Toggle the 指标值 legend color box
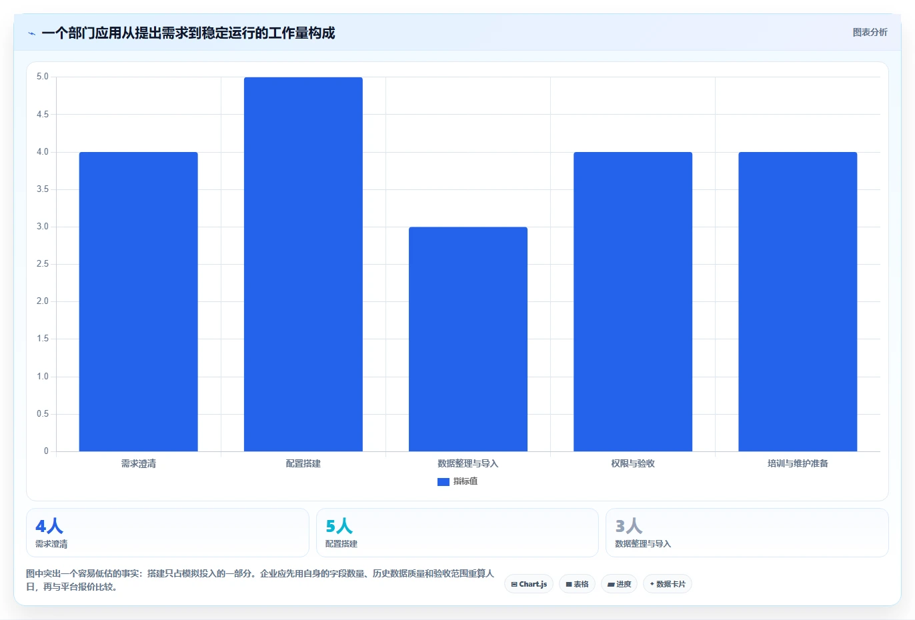Viewport: 915px width, 620px height. point(443,481)
